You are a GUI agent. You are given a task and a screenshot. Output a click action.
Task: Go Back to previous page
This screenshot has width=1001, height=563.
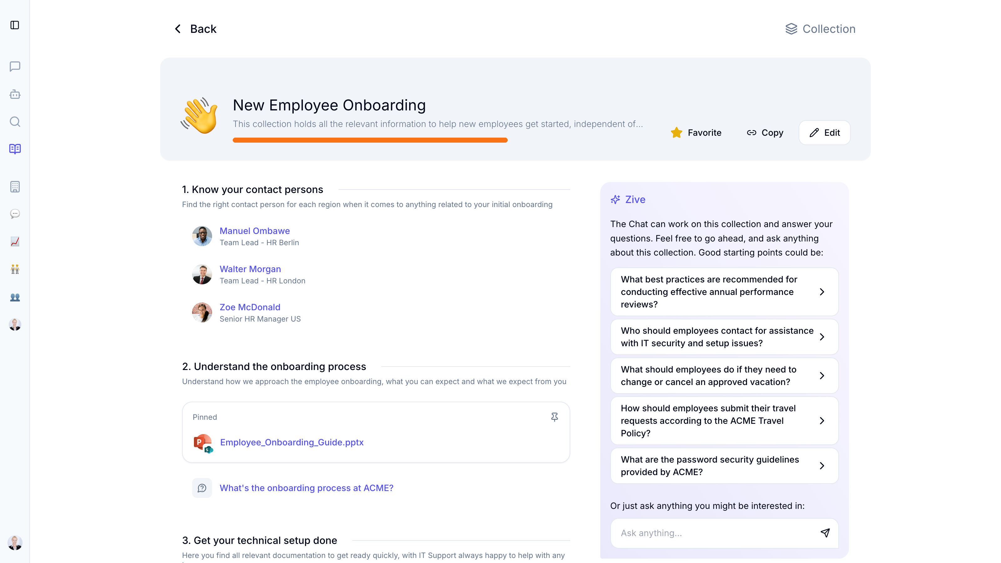(x=196, y=29)
